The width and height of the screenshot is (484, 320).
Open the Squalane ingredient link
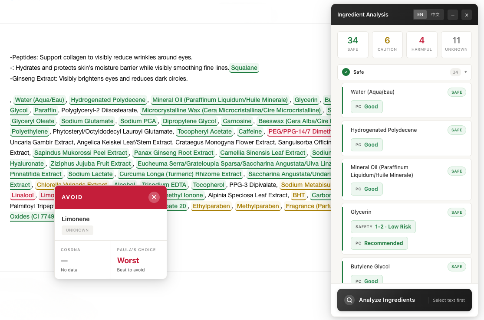point(244,68)
